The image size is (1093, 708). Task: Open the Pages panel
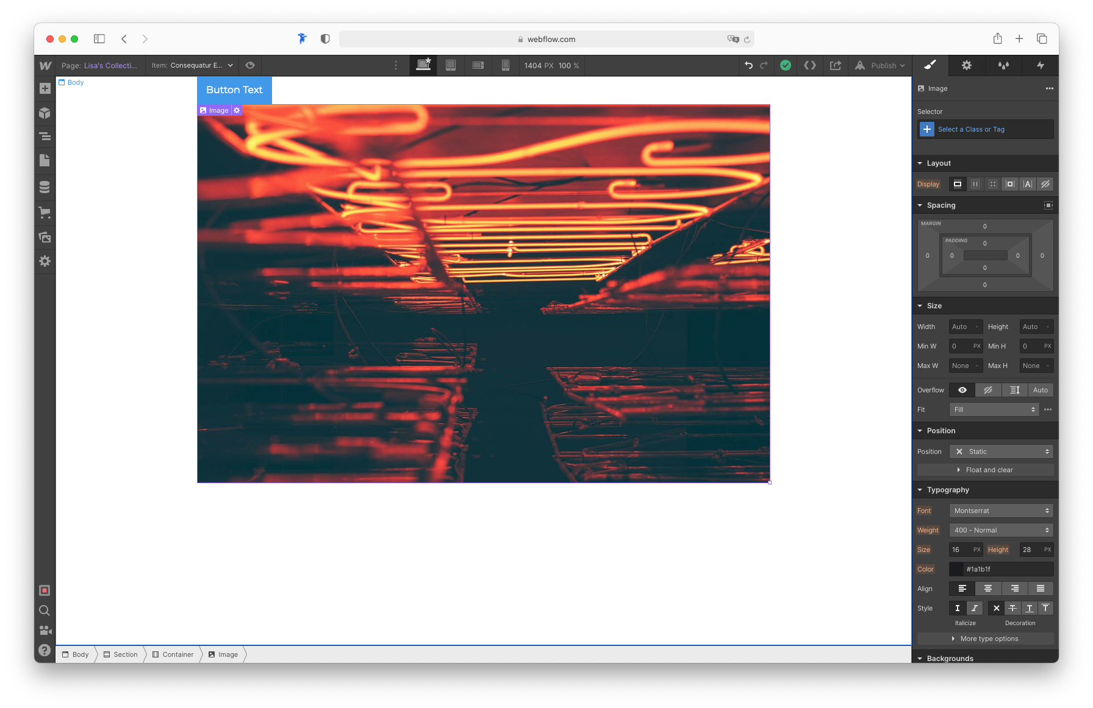point(45,160)
